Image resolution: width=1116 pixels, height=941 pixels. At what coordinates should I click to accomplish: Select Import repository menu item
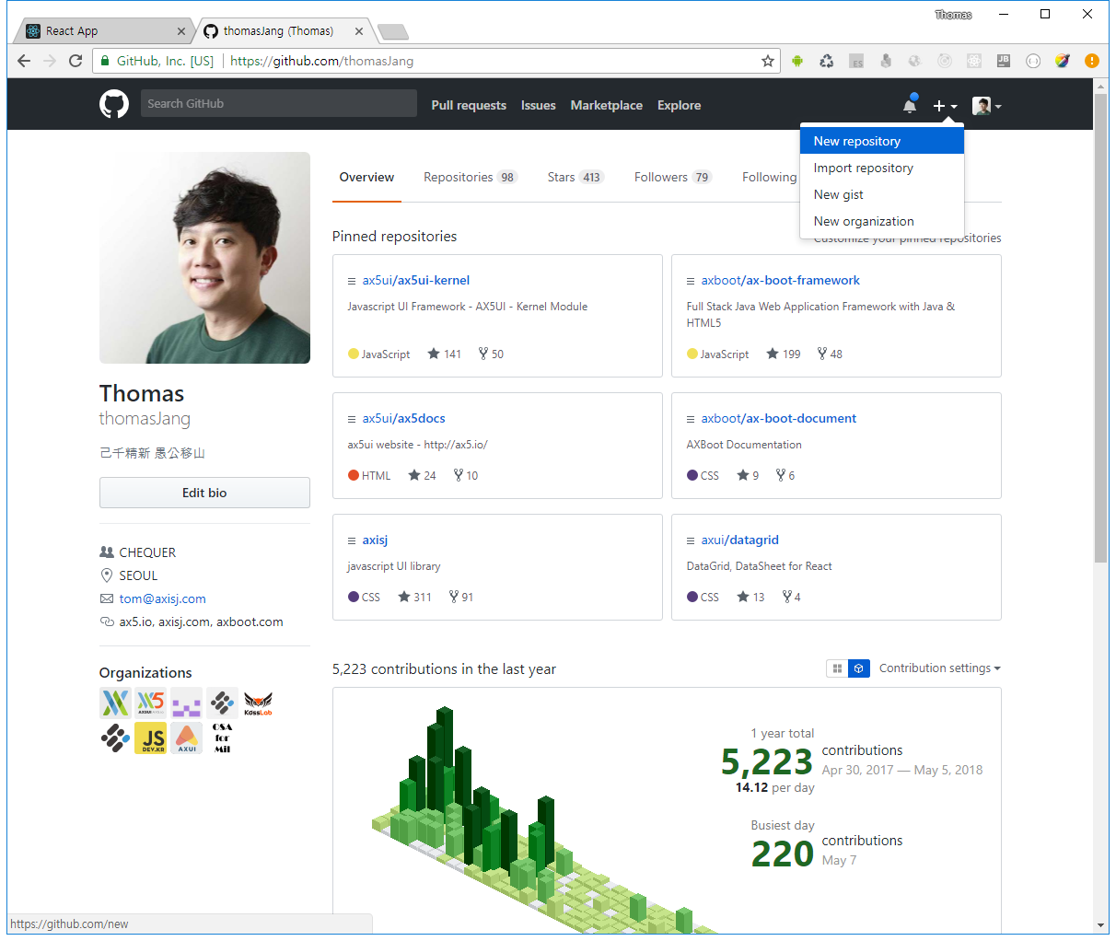click(x=882, y=168)
